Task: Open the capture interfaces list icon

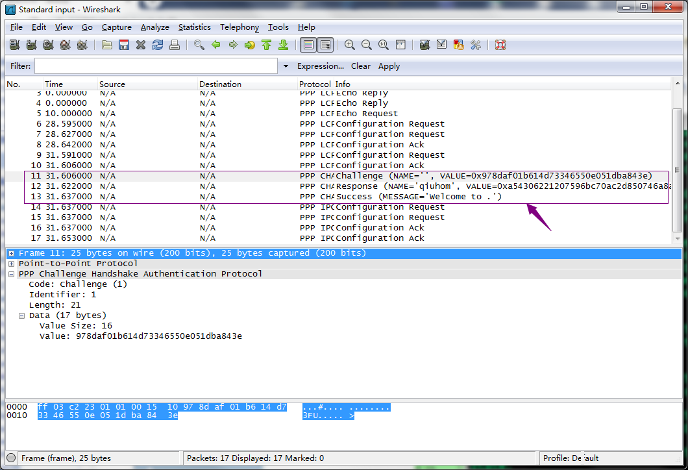Action: pyautogui.click(x=14, y=45)
